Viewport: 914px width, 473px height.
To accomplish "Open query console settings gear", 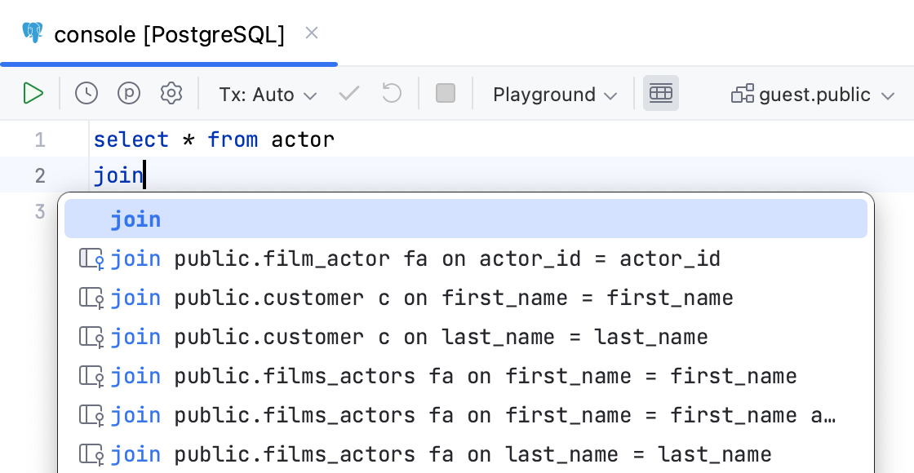I will click(171, 94).
